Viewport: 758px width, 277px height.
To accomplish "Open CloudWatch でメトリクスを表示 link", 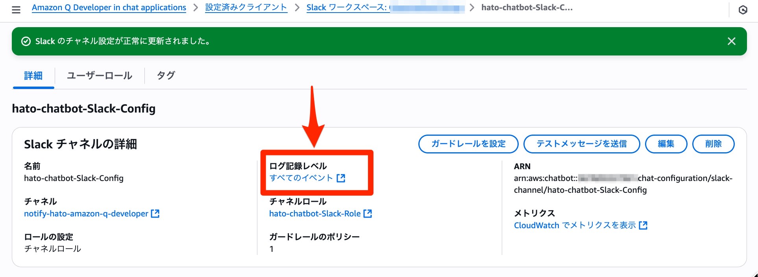I will tap(575, 225).
